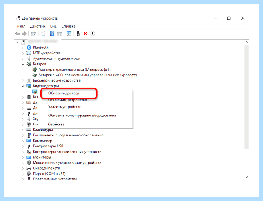Select the Порты (COM и LPT) row
This screenshot has width=263, height=201.
[x=49, y=174]
